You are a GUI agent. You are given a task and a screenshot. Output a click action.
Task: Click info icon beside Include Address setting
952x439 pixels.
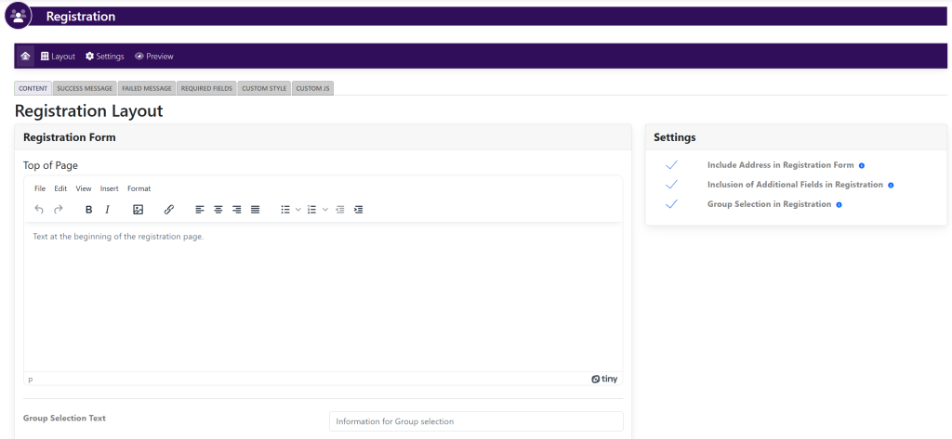(x=862, y=166)
